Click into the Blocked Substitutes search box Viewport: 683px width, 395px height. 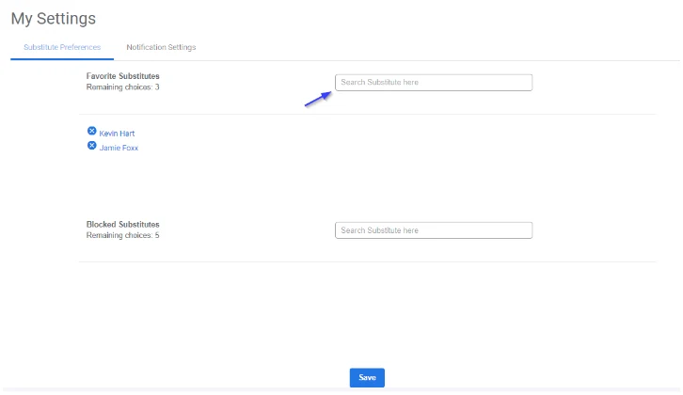tap(434, 230)
